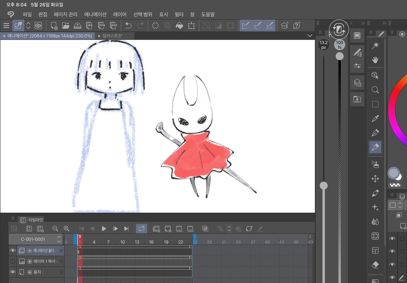Click the 타임라인 panel tab

[x=31, y=220]
